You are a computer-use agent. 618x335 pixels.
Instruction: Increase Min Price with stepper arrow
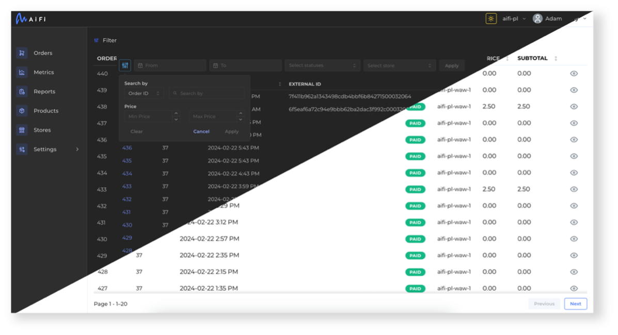pyautogui.click(x=176, y=114)
